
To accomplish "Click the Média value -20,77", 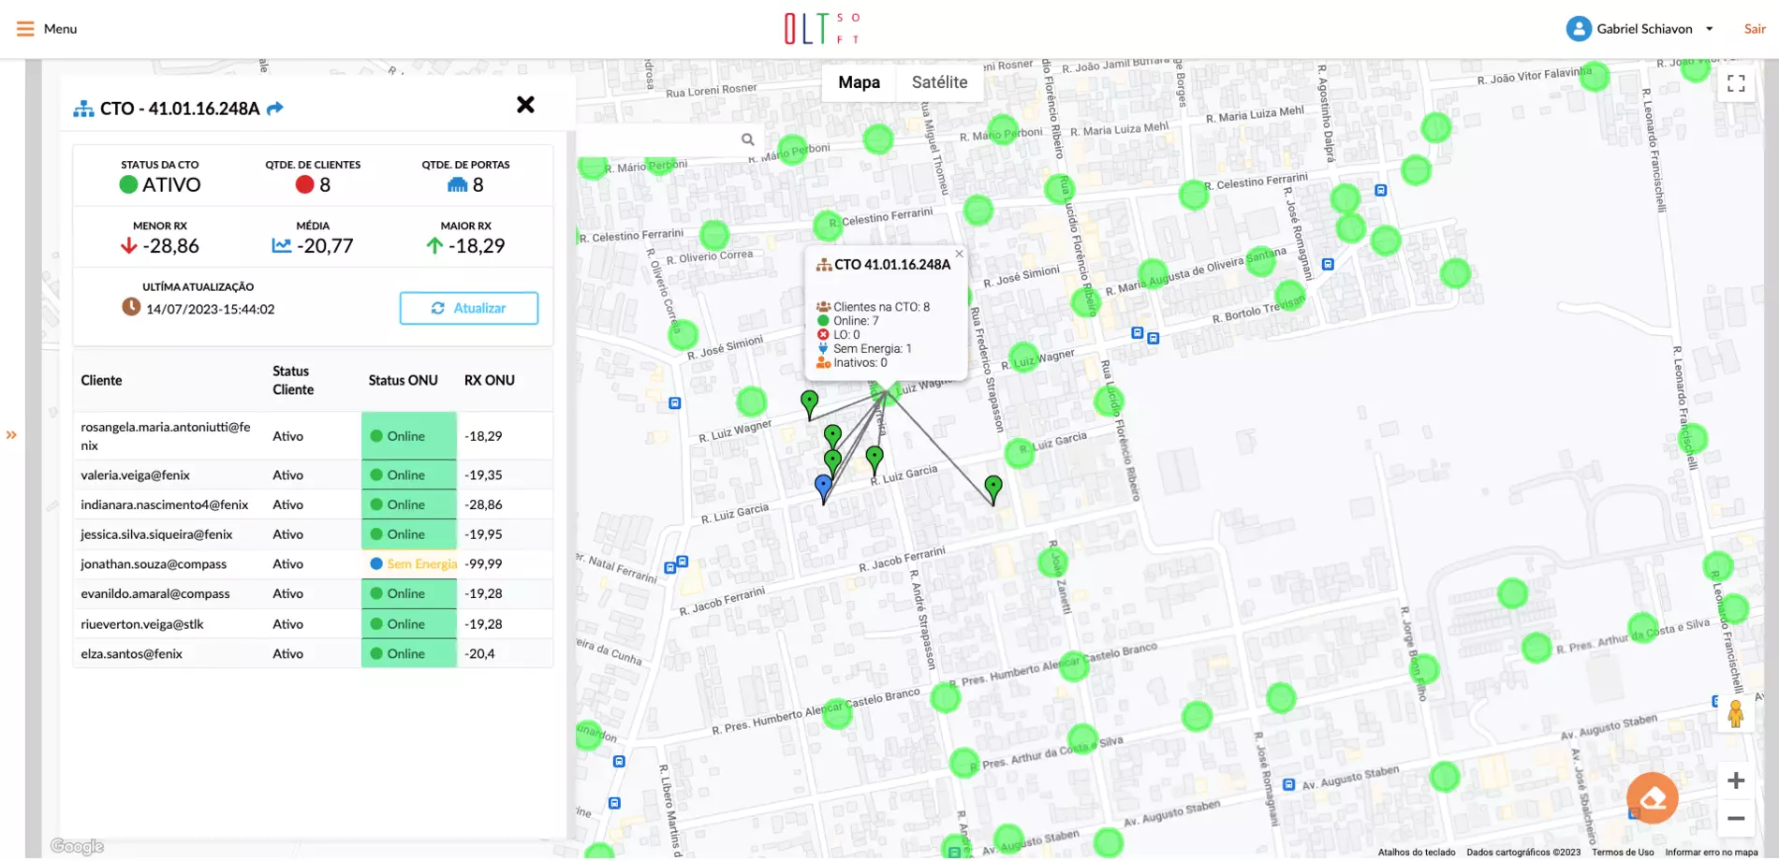I will click(313, 246).
